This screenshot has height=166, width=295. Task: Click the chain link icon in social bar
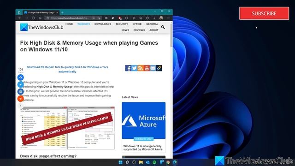point(159,68)
